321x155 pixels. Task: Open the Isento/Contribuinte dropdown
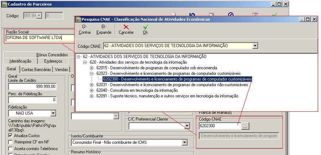click(x=185, y=142)
